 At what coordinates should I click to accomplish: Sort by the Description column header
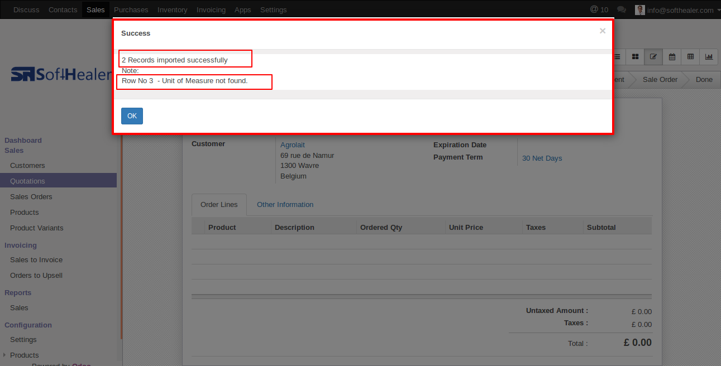294,227
